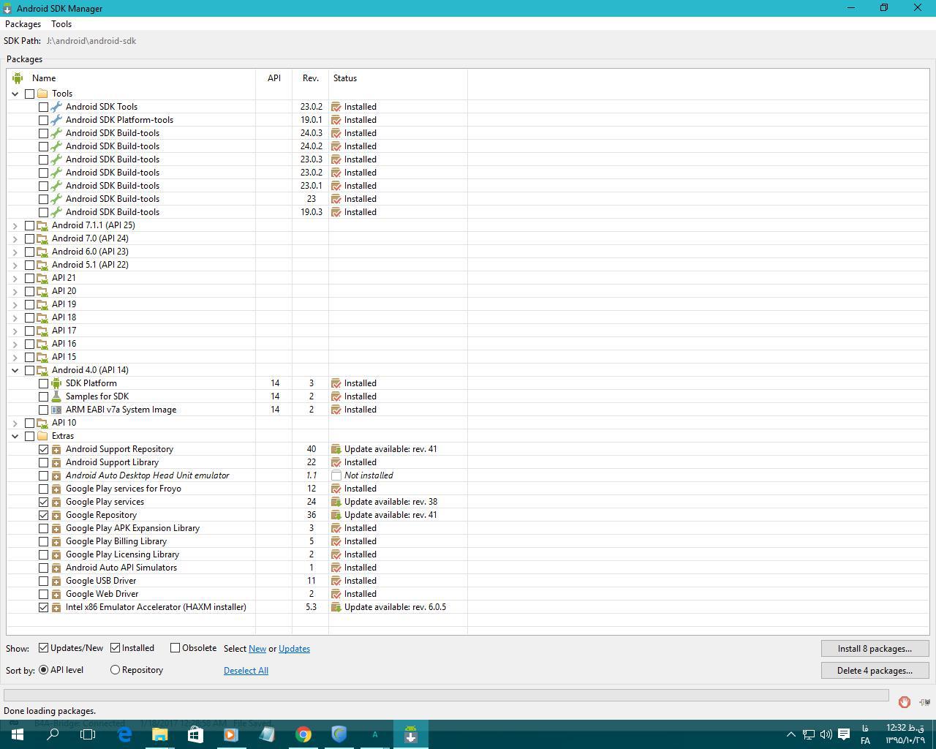Uncheck the Android Support Repository checkbox

point(43,449)
